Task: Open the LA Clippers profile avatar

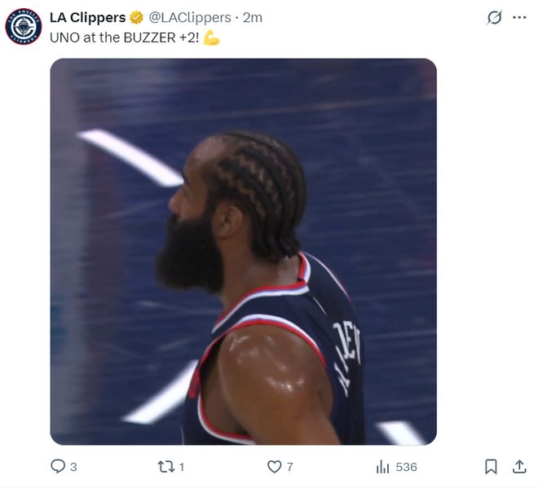Action: point(24,26)
